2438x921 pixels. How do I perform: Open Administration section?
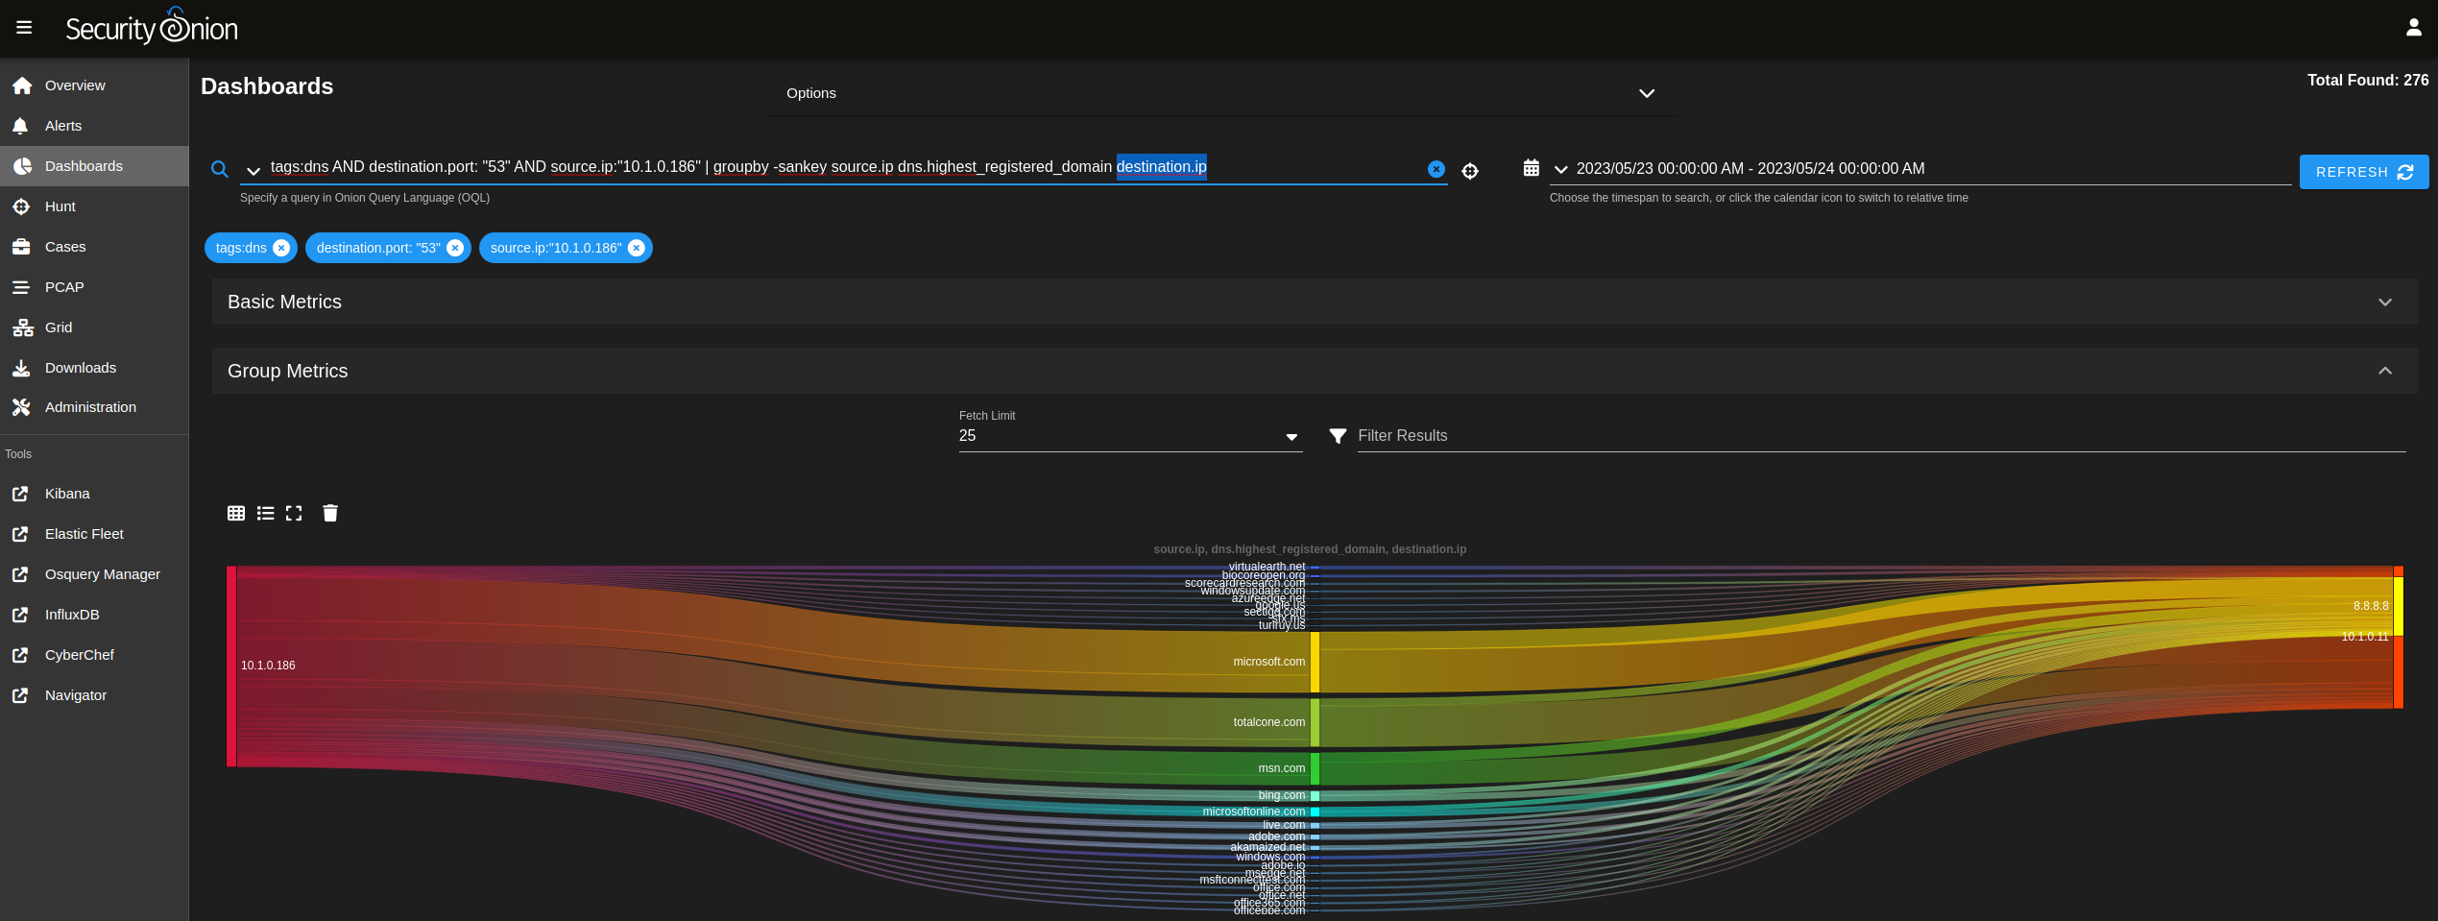(94, 407)
